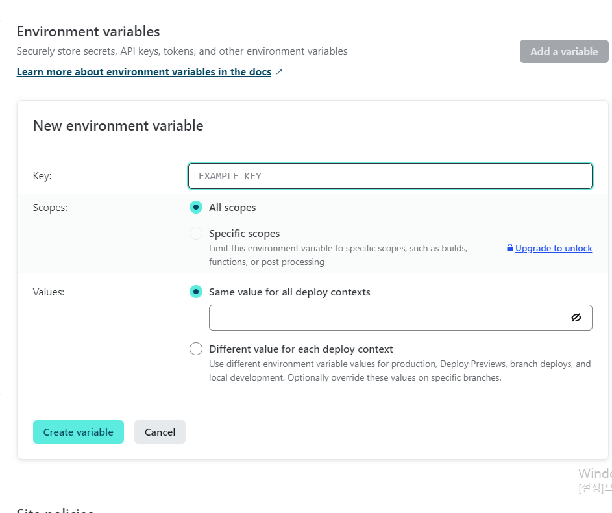Viewport: 612px width, 513px height.
Task: Click the "Key:" field label
Action: tap(42, 176)
